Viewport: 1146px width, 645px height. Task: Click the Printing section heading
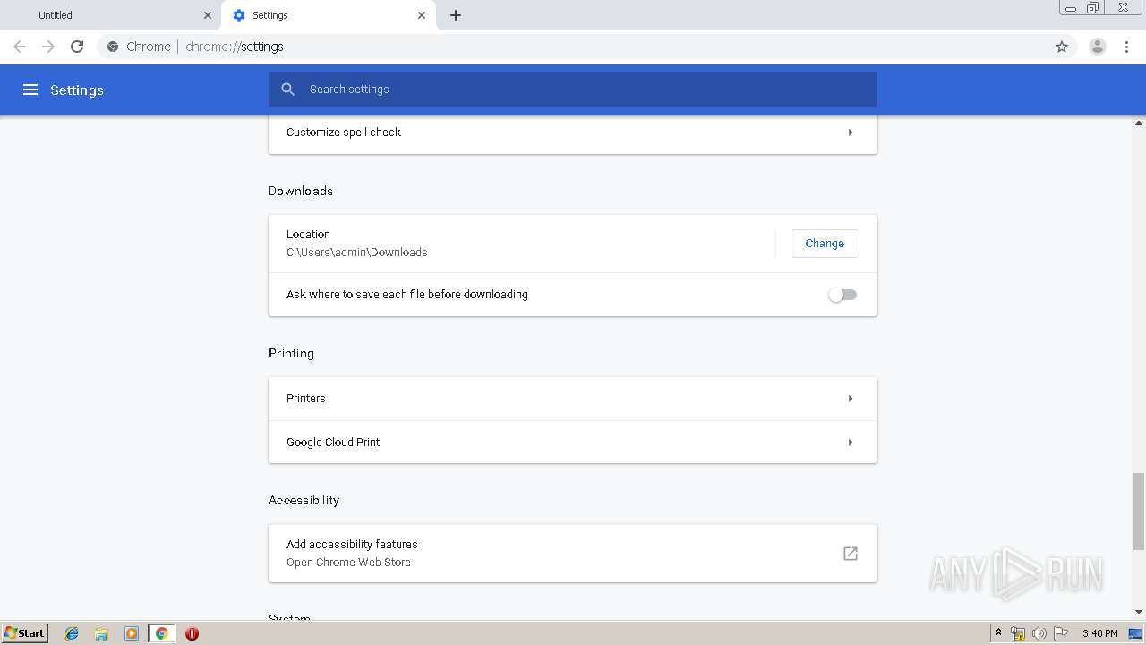(291, 353)
